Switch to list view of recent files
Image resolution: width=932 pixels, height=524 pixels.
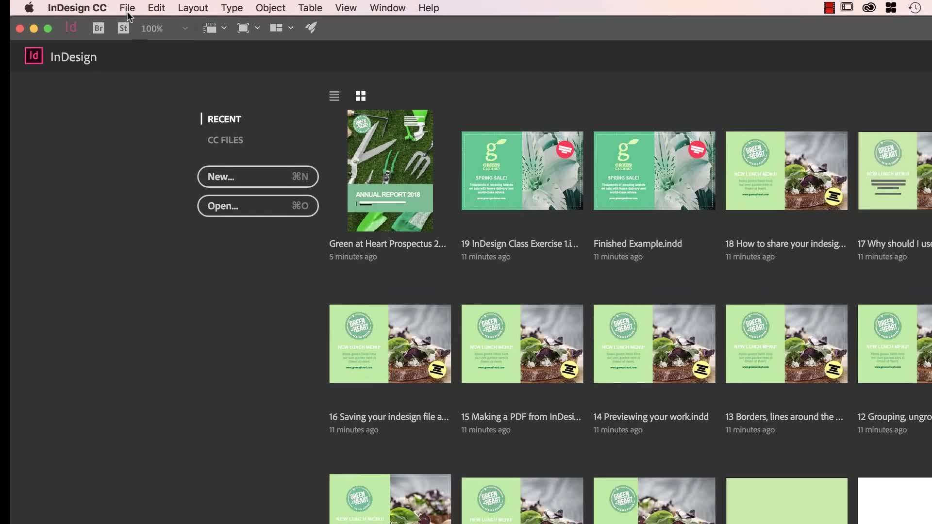point(334,96)
